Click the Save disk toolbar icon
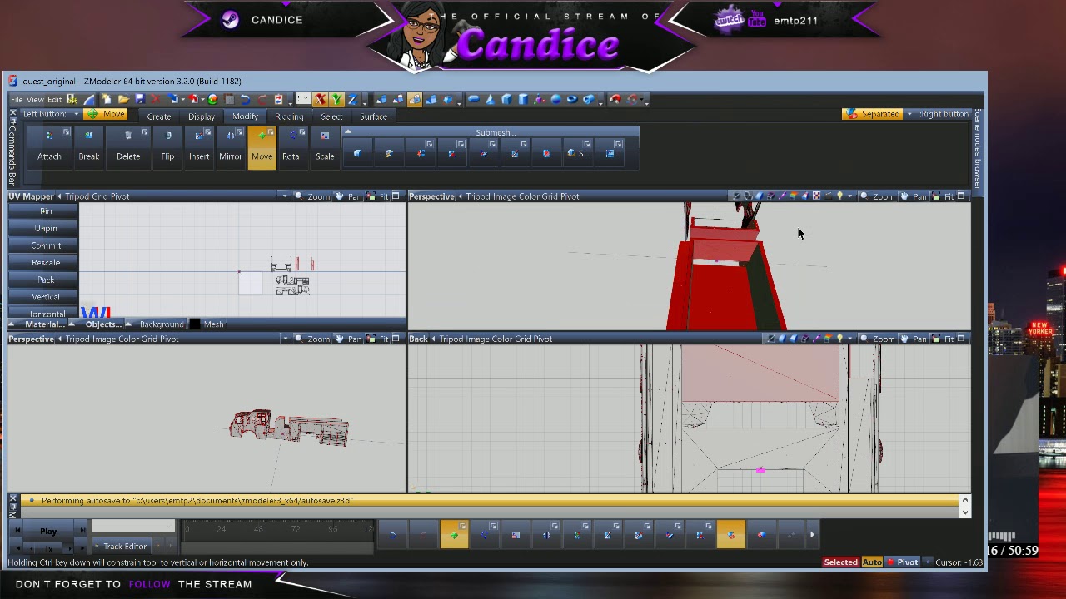Image resolution: width=1066 pixels, height=599 pixels. (x=140, y=99)
